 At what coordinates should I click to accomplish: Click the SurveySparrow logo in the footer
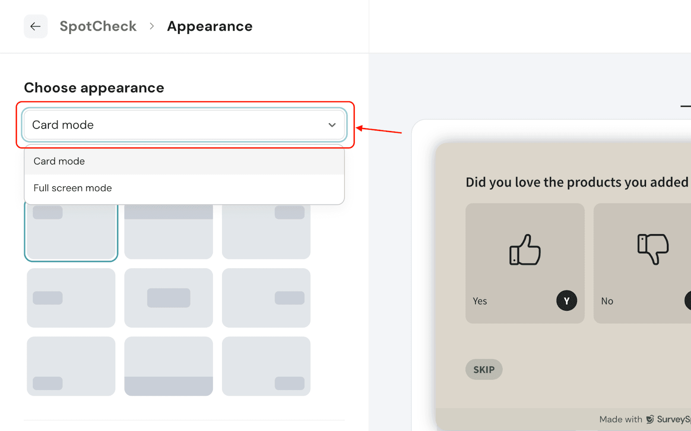click(650, 419)
